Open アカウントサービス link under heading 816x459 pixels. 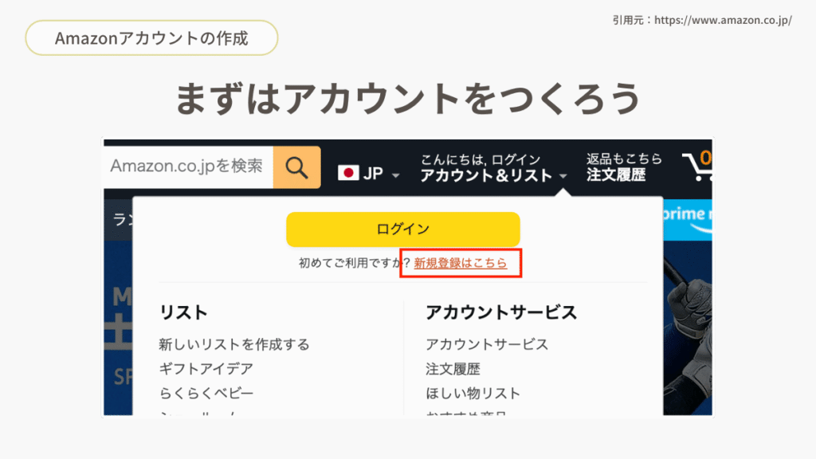(487, 344)
